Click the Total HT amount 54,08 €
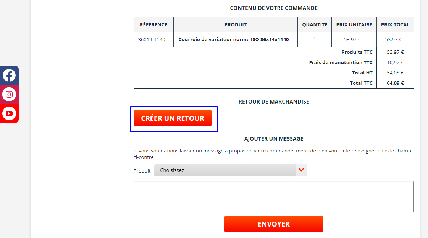The image size is (428, 238). point(395,73)
